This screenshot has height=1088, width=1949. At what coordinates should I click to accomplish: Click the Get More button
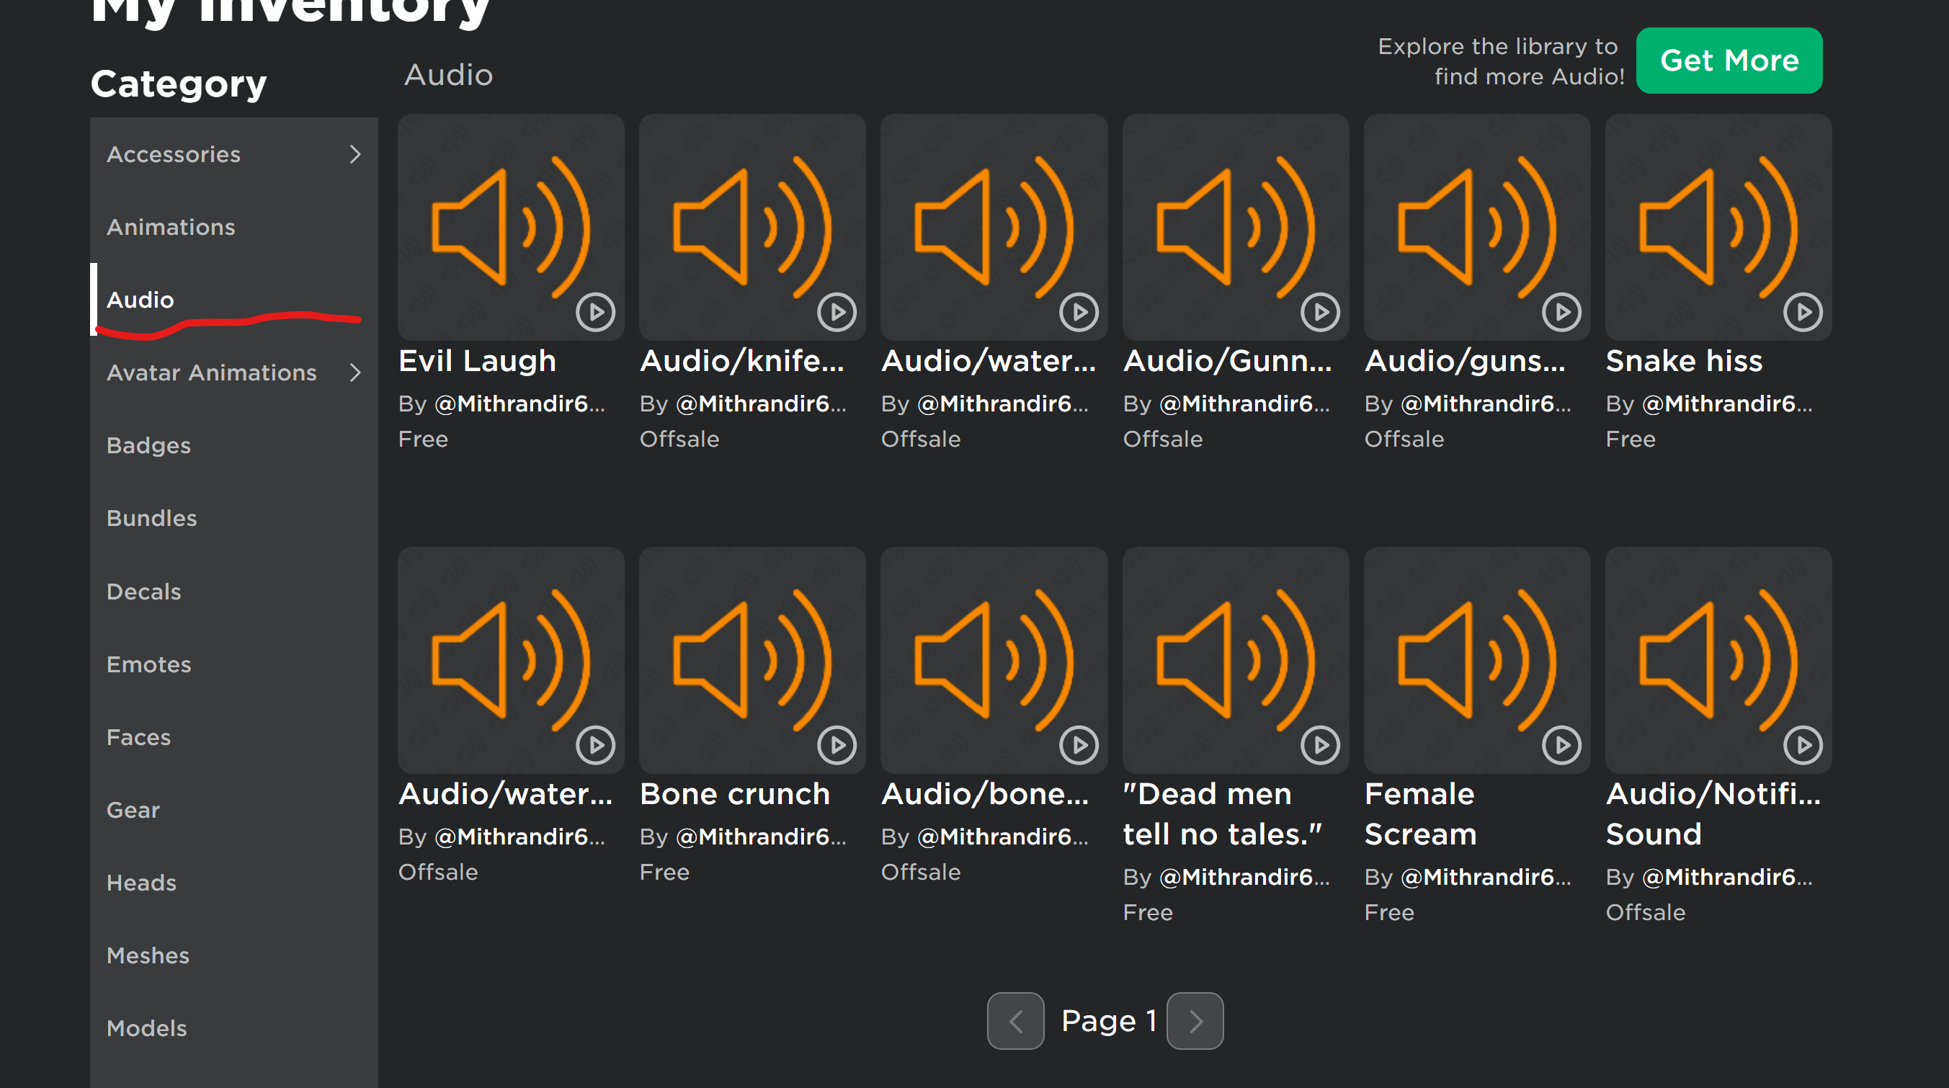(x=1729, y=61)
